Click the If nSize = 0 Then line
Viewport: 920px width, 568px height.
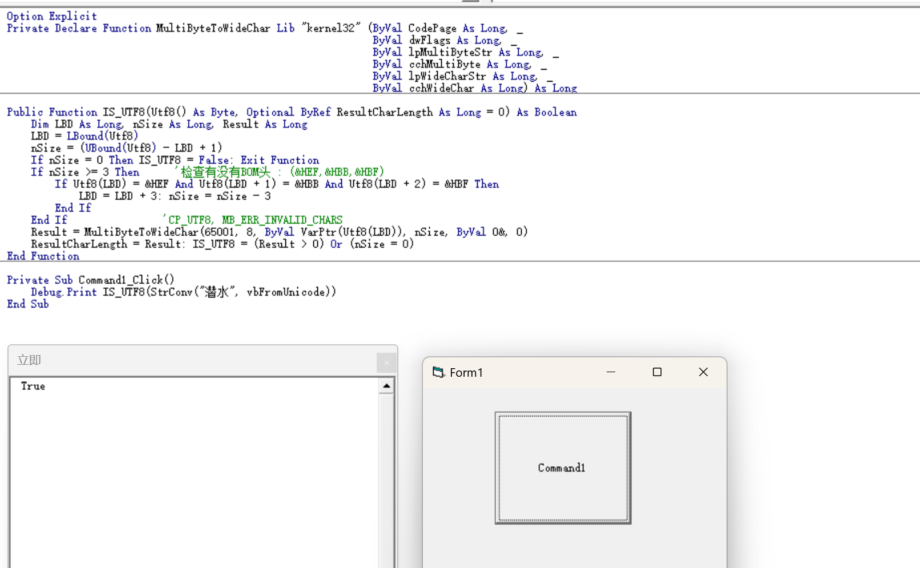[175, 160]
